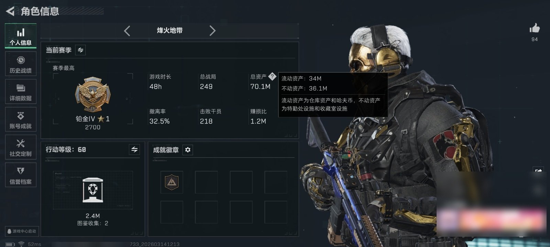Toggle the 行动等级 swap button

coord(134,150)
